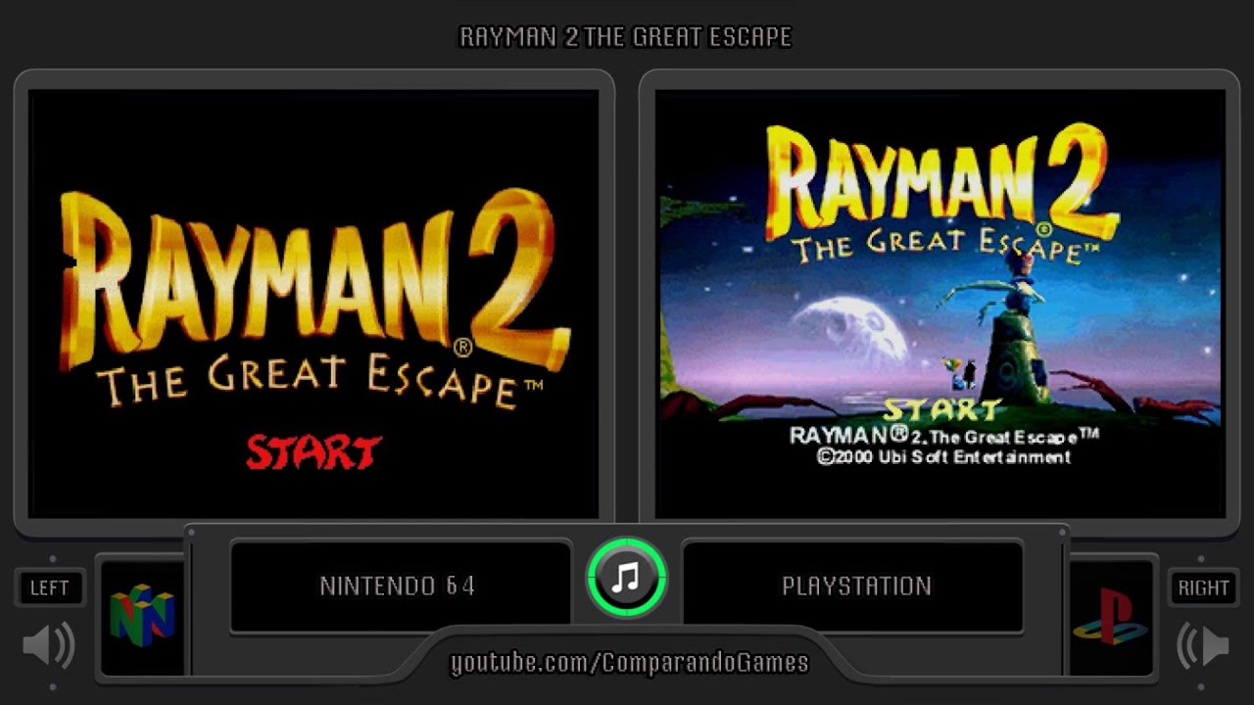Click the Rayman 2 The Great Escape header title

pyautogui.click(x=626, y=37)
